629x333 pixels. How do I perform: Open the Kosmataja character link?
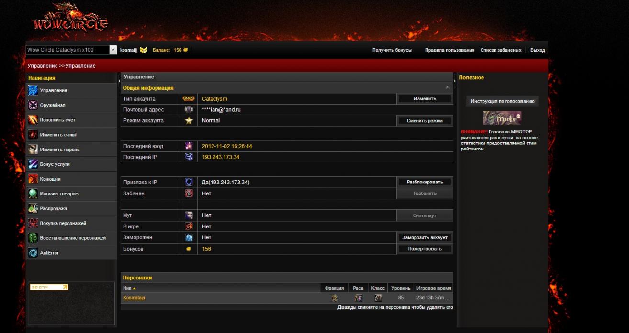(x=134, y=298)
